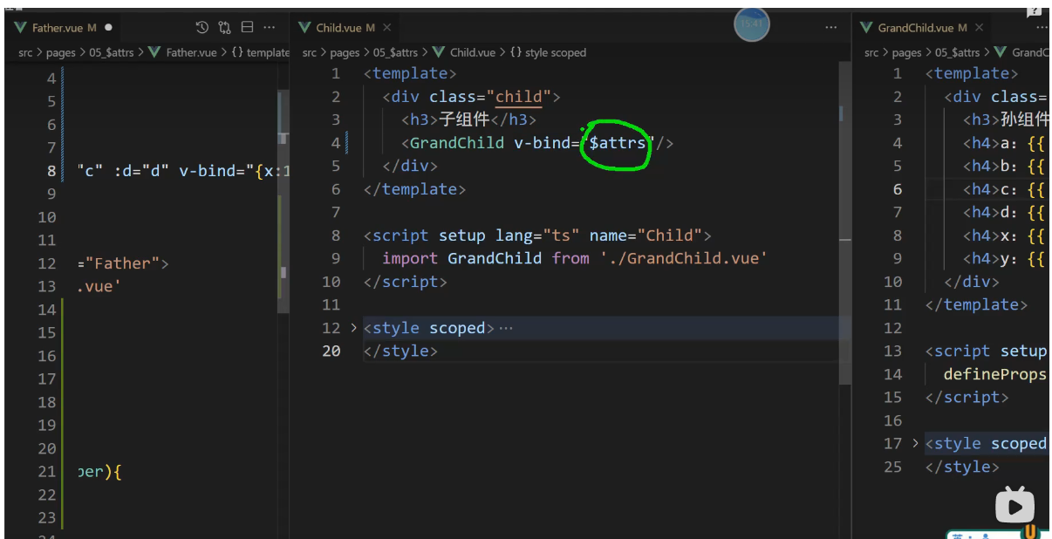Click '$attrs' value in Child.vue

tap(618, 143)
